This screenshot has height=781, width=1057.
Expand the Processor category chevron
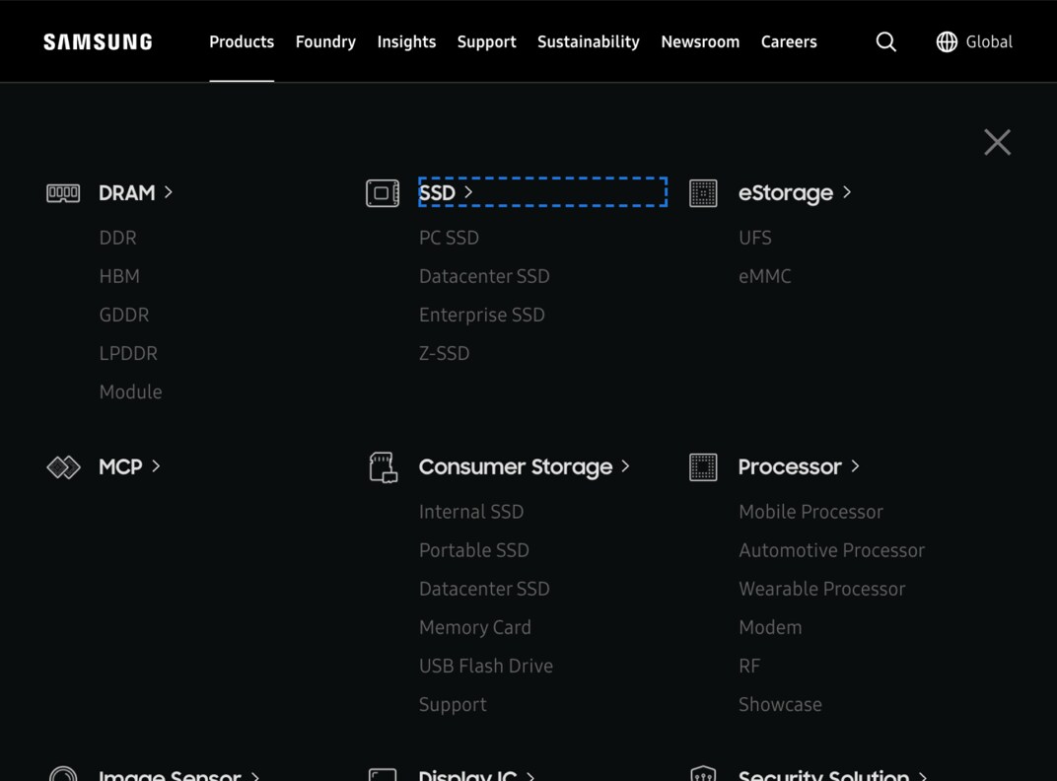pos(855,465)
